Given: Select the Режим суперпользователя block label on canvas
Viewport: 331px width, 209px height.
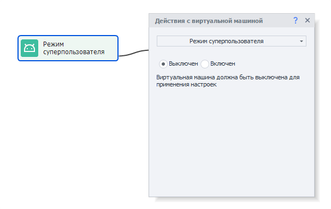Looking at the screenshot, I should pos(74,48).
